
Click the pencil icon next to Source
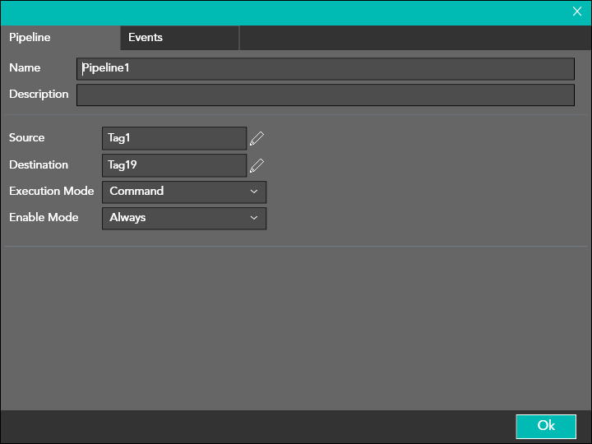pos(257,138)
